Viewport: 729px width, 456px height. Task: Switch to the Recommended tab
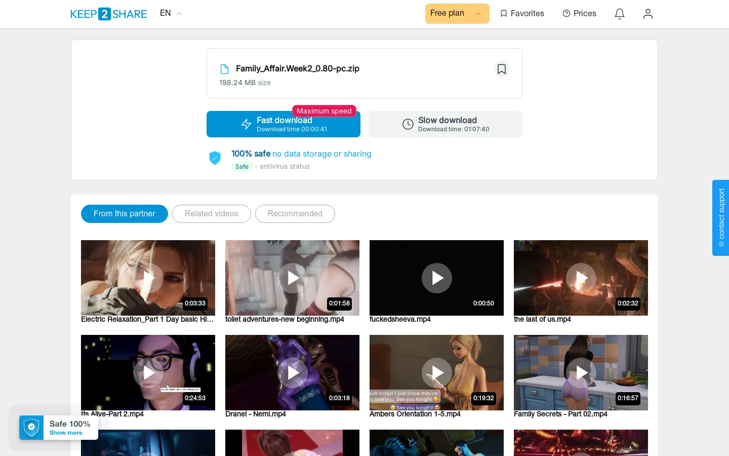click(x=295, y=214)
